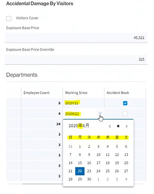
Task: Click Working Since field showing 2019711
Action: pos(84,103)
